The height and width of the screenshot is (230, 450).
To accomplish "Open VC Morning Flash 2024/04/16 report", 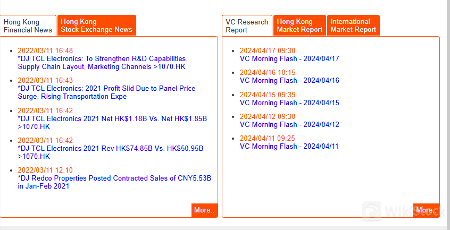I will (x=289, y=81).
